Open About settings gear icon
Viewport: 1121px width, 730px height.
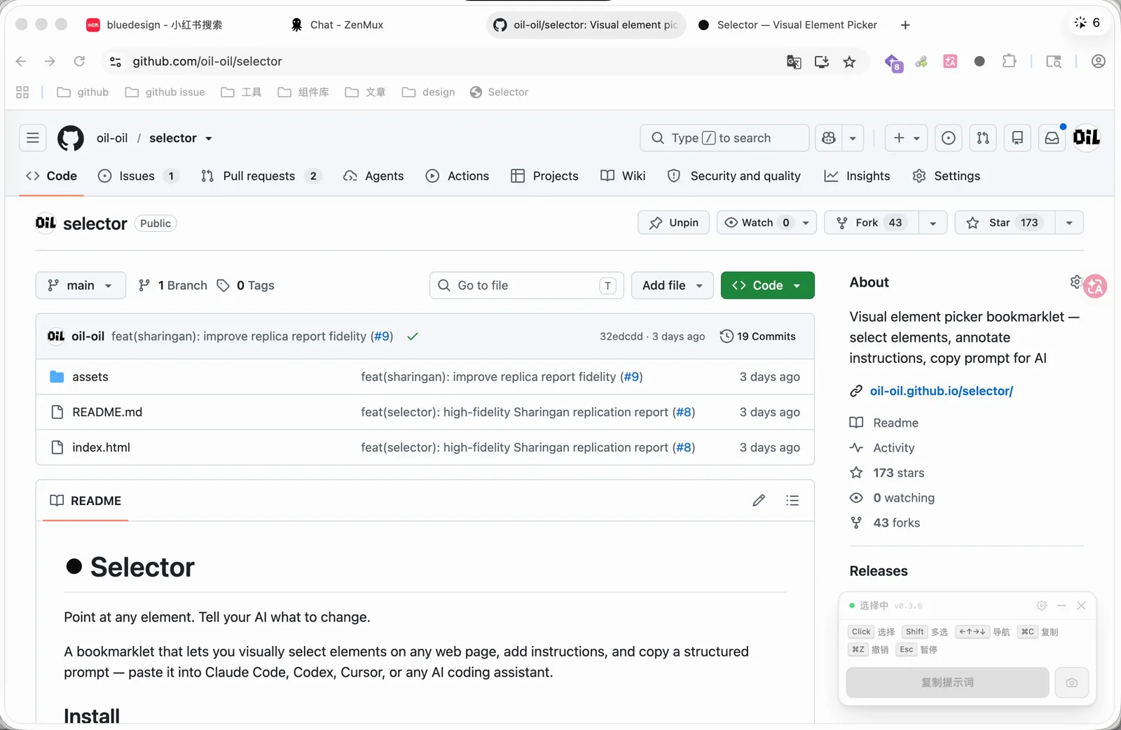coord(1075,282)
